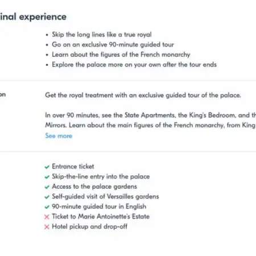Click red X next to Marie Antoinette's Estate
This screenshot has height=256, width=256.
click(x=47, y=217)
